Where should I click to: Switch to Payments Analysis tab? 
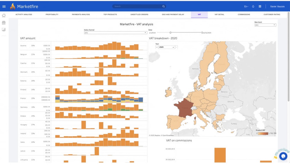[x=81, y=15]
